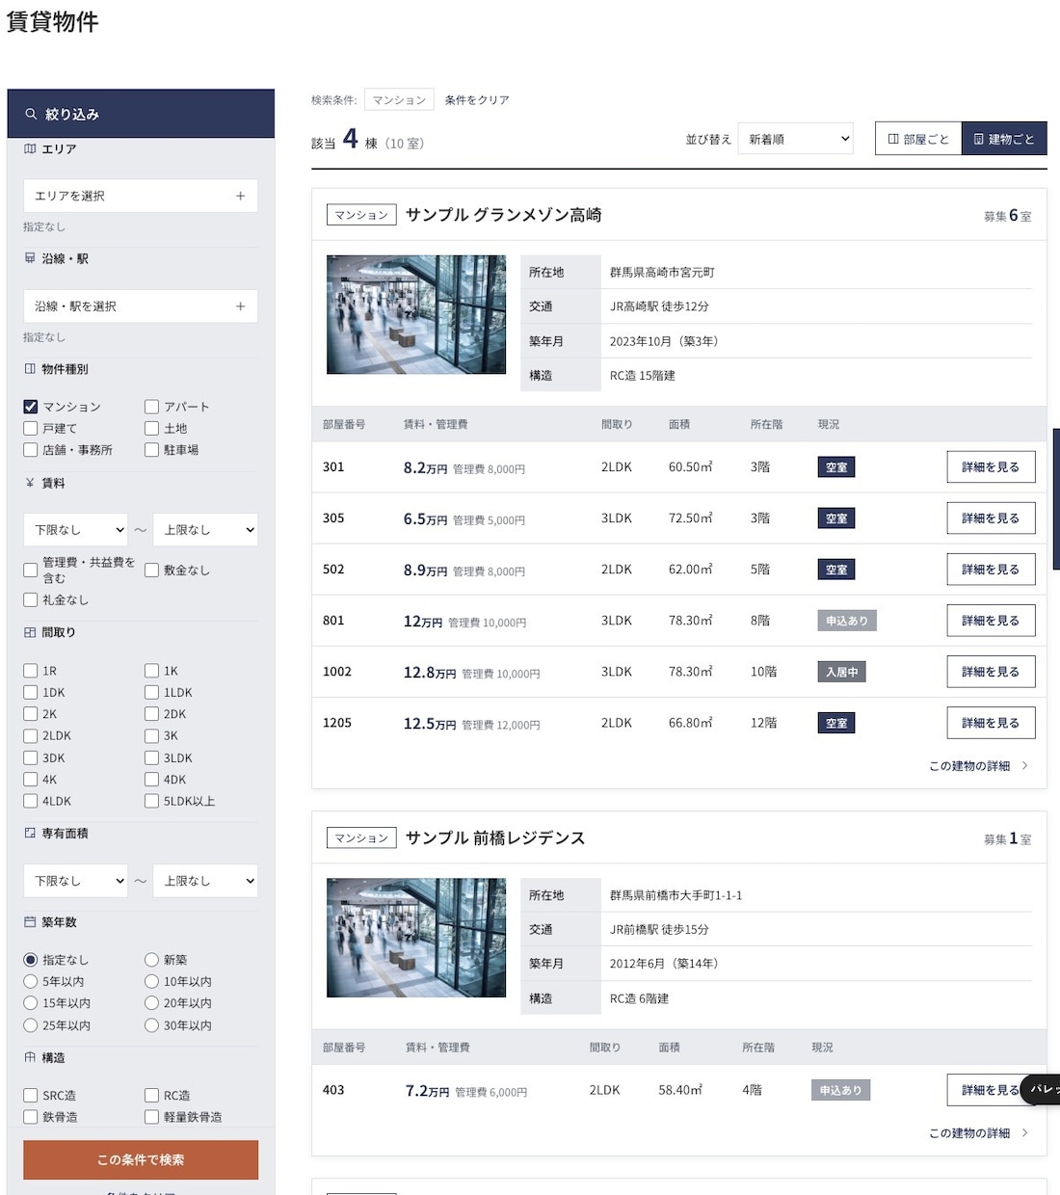The image size is (1060, 1195).
Task: Click the 空室 badge for room 1205
Action: pos(836,723)
